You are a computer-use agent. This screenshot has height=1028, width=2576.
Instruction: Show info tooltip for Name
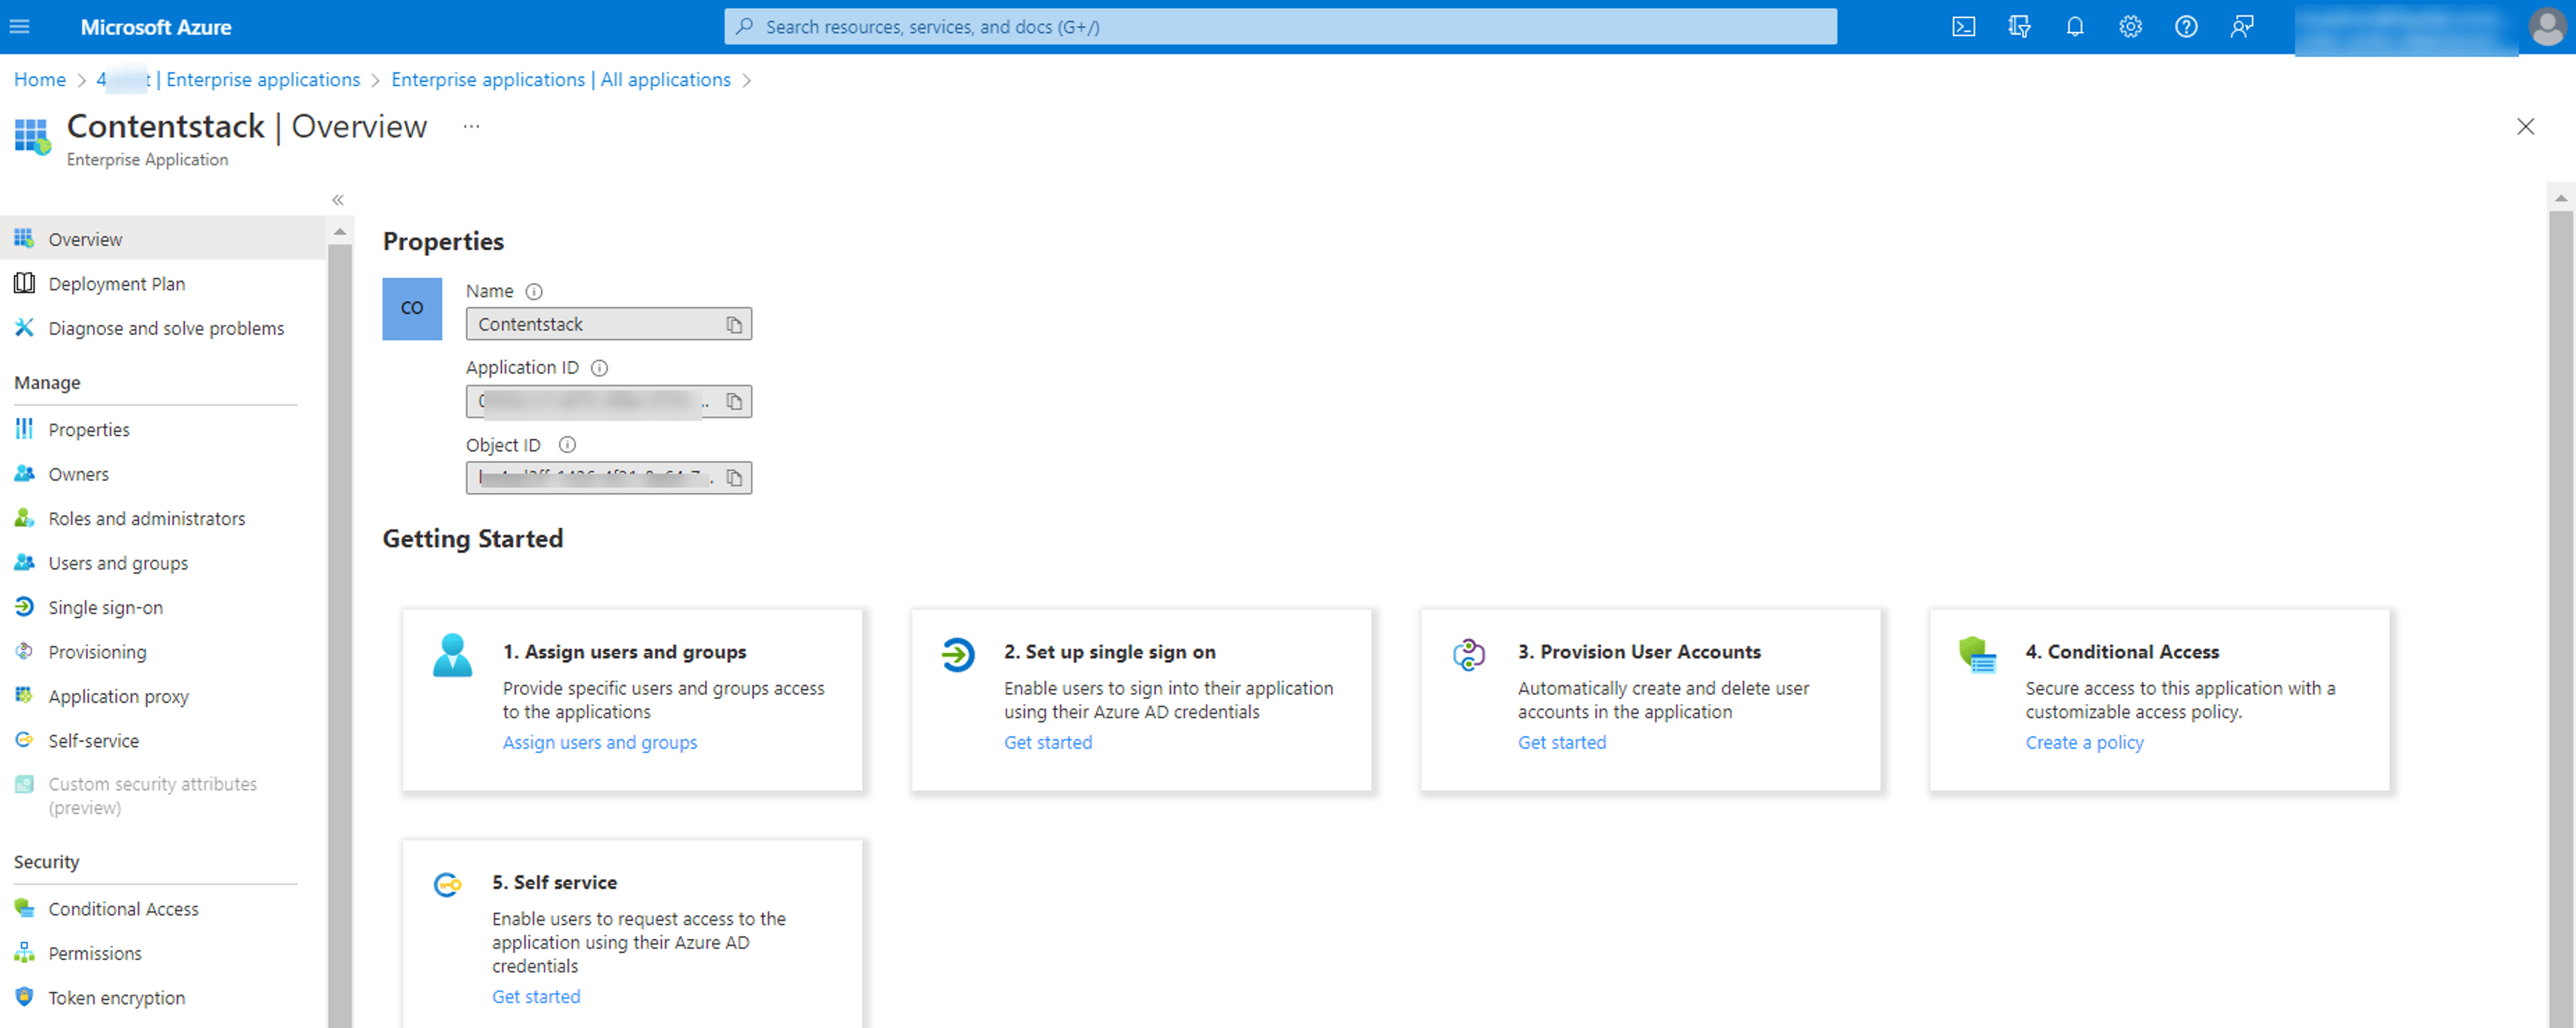pos(534,292)
